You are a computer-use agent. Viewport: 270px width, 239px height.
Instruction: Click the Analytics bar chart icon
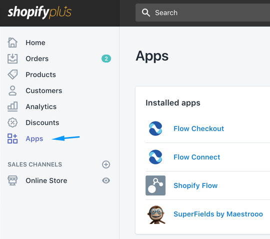click(x=12, y=106)
